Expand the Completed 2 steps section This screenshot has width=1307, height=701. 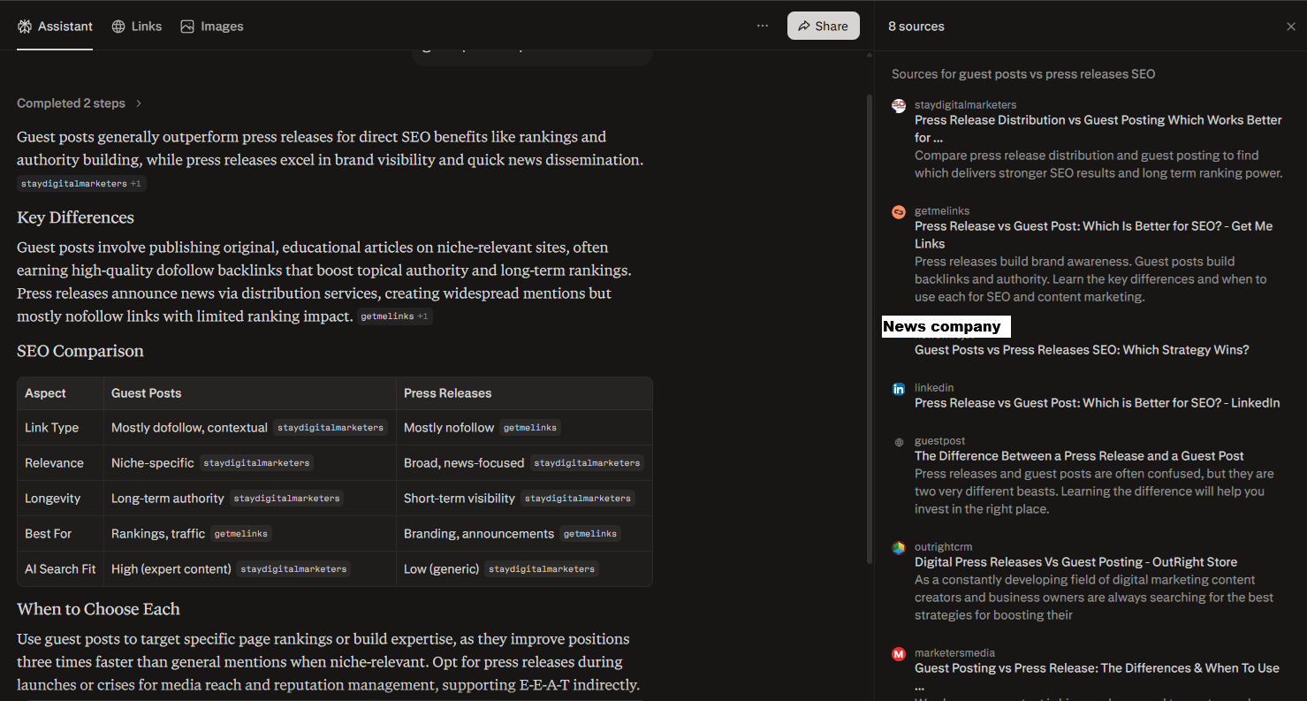click(80, 103)
